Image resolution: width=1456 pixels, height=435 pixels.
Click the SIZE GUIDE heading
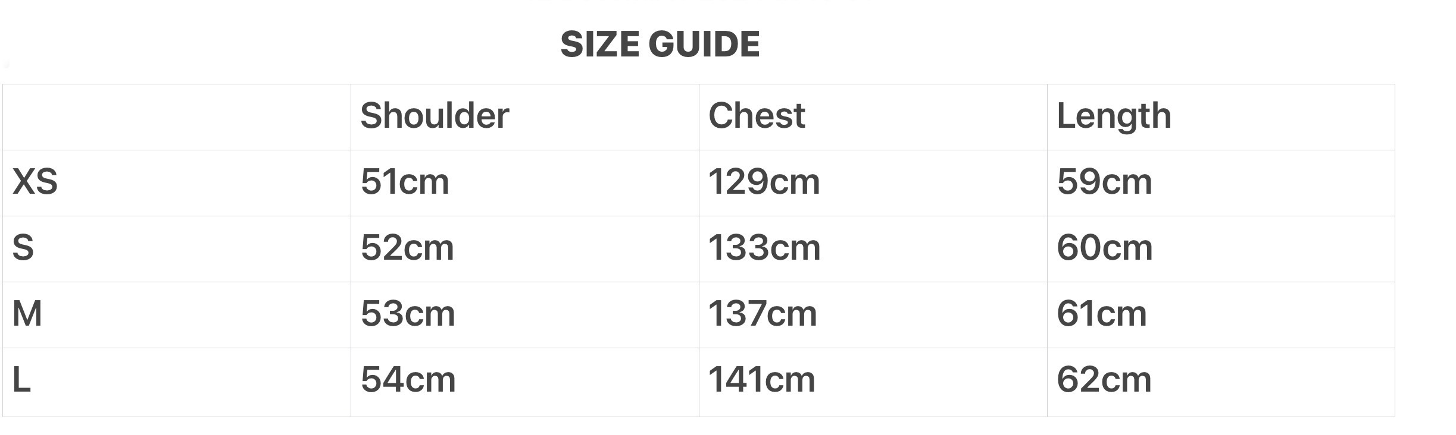click(660, 44)
